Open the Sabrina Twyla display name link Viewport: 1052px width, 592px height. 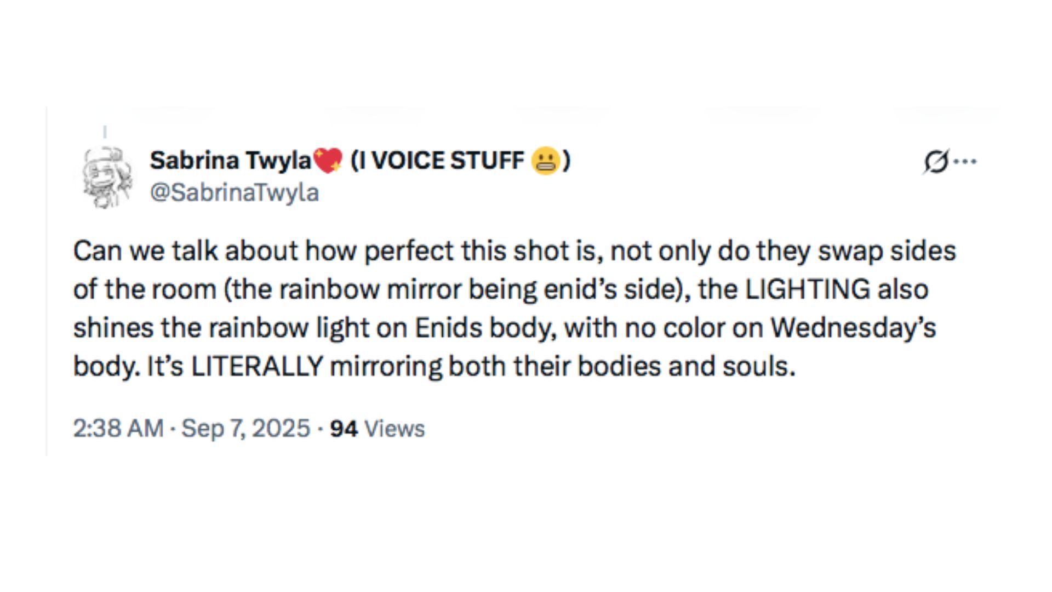(x=230, y=161)
